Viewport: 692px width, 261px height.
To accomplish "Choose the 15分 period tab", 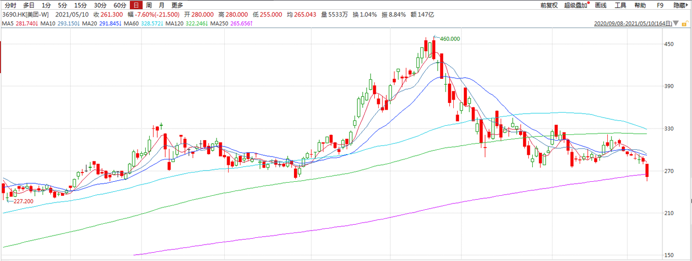I will [x=80, y=5].
